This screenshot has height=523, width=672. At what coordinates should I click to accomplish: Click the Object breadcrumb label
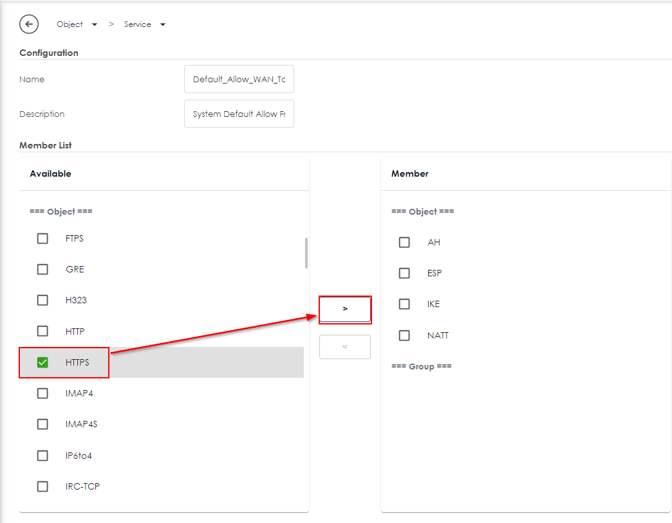tap(70, 24)
